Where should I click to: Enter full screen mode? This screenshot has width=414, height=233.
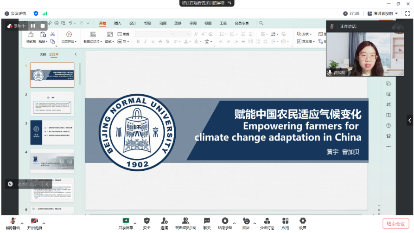click(x=408, y=13)
